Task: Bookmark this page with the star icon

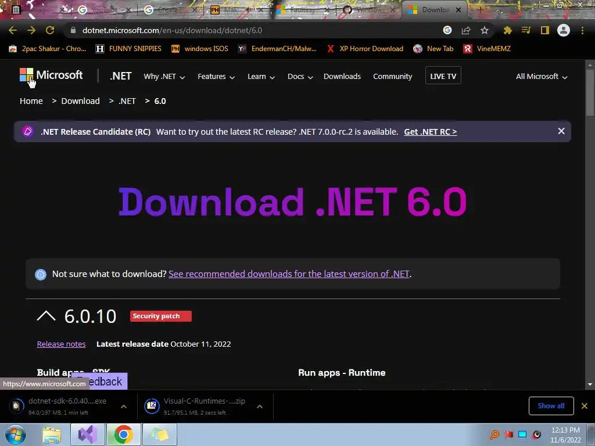Action: (x=485, y=30)
